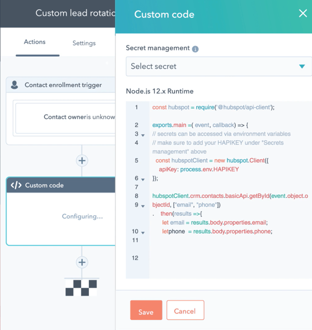Click the Custom lead rotation workflow title
This screenshot has width=312, height=330.
75,13
